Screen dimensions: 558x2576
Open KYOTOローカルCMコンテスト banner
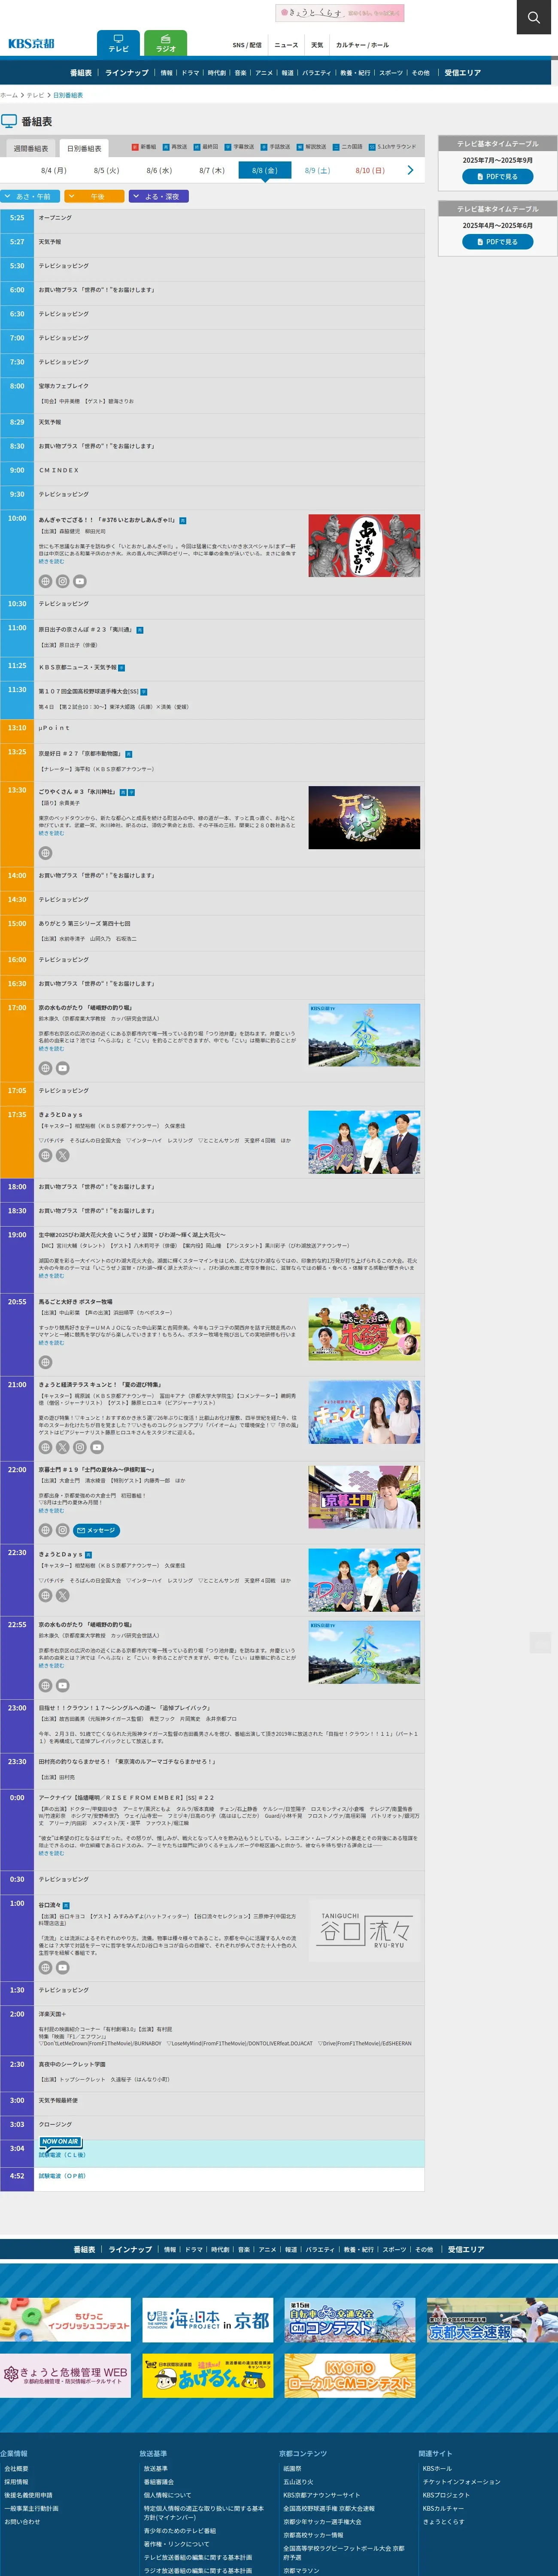350,2375
